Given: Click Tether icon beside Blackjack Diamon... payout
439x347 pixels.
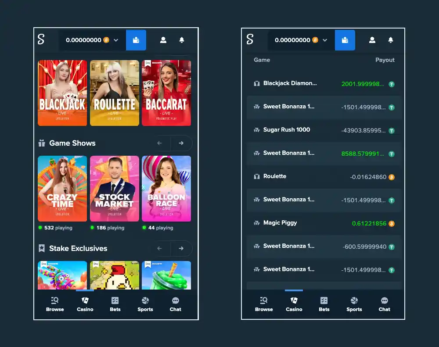Looking at the screenshot, I should 392,84.
